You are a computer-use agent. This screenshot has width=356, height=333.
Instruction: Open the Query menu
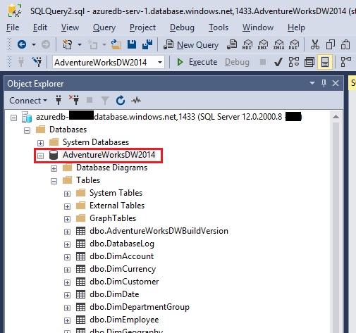104,27
